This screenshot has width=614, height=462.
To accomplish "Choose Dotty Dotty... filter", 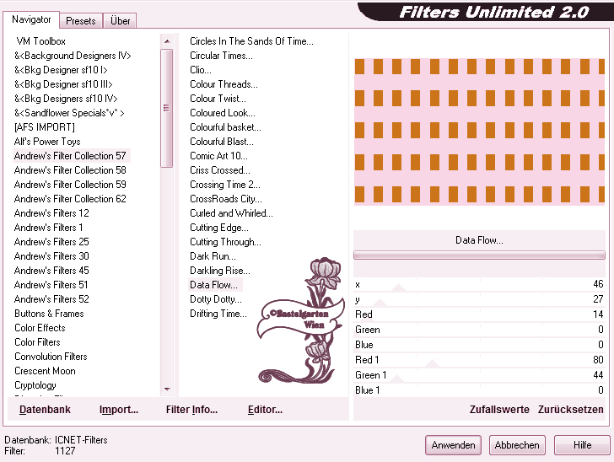I will 216,299.
